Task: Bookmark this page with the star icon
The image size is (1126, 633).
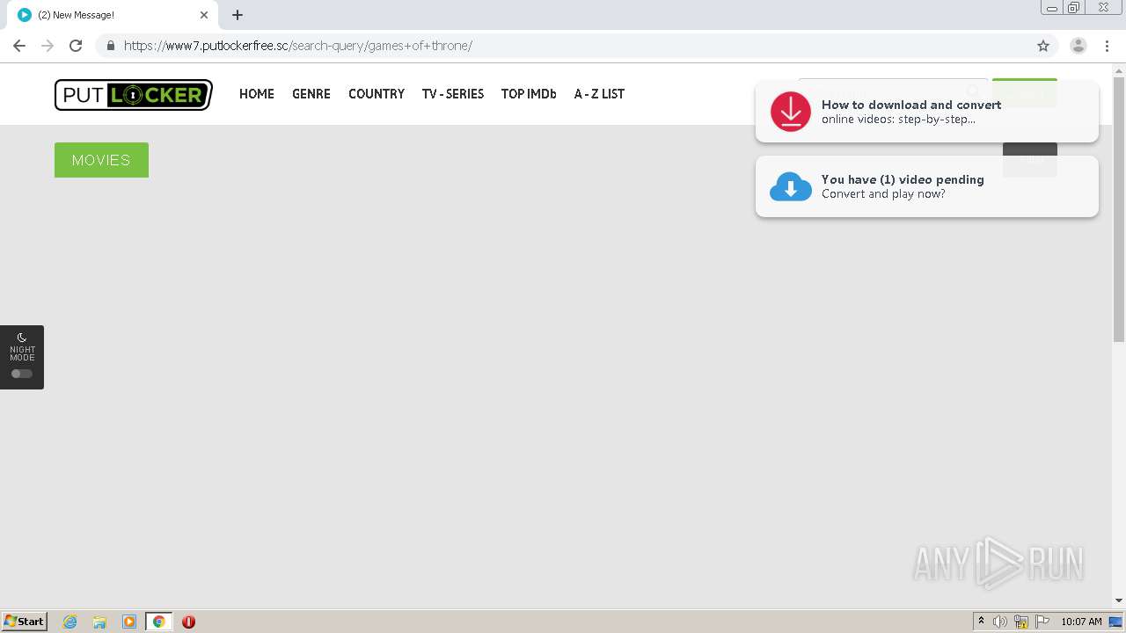Action: pos(1043,46)
